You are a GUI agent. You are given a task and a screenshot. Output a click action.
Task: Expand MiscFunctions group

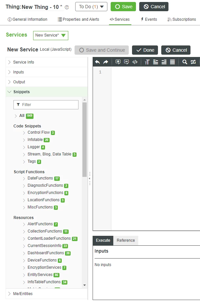24,207
